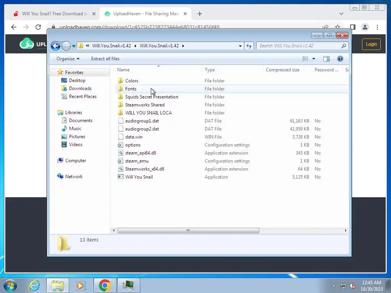Close Will You Snail Free Download tab
Viewport: 391px width, 293px height.
click(x=94, y=14)
